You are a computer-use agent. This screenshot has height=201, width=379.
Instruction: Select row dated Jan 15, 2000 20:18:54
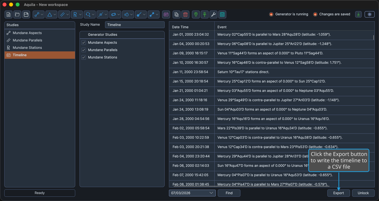point(272,81)
